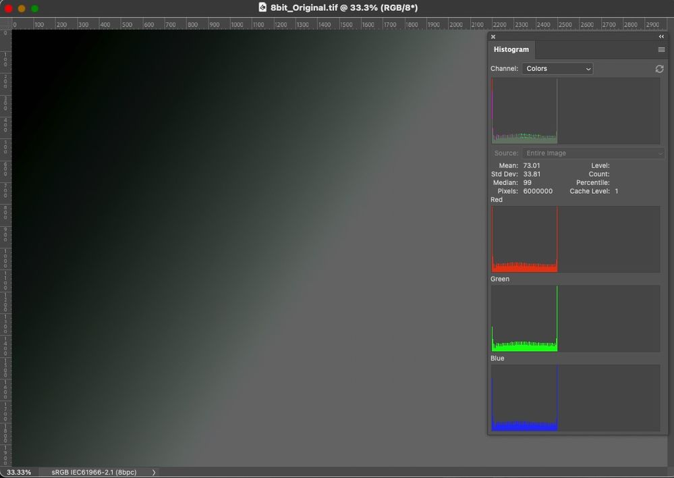
Task: Zoom the window with green button
Action: coord(35,8)
